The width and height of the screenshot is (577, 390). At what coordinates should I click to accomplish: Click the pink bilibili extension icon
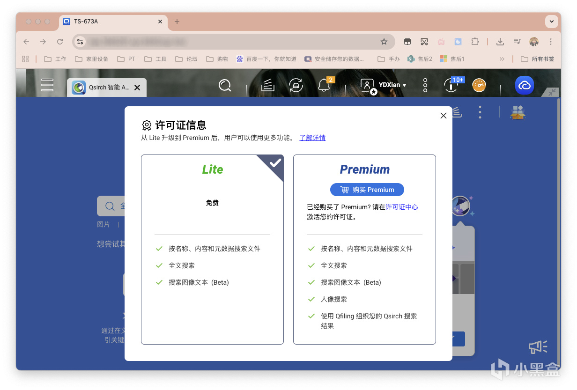[x=441, y=42]
